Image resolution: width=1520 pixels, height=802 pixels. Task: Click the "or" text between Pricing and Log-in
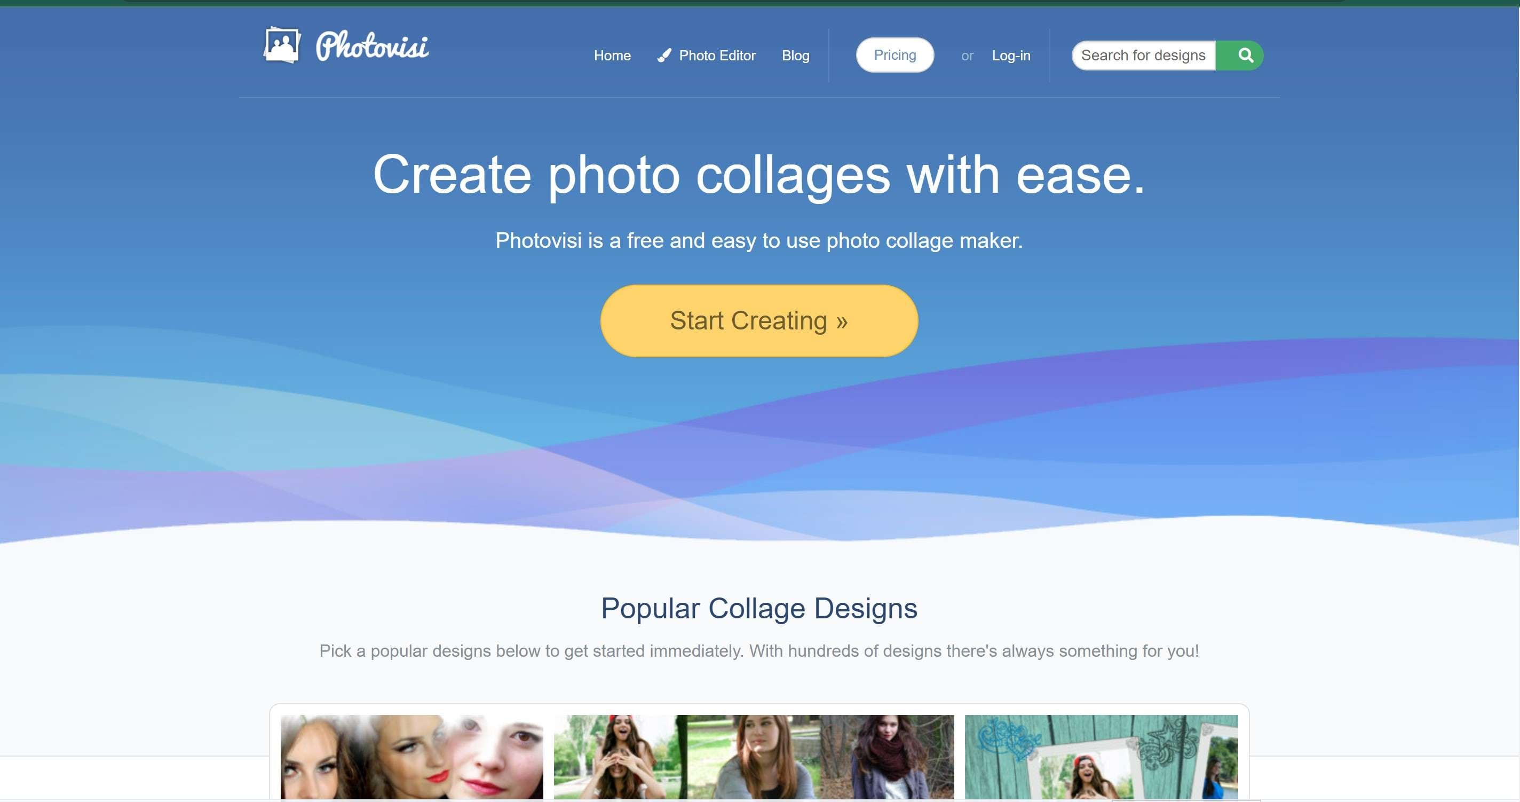click(x=967, y=56)
